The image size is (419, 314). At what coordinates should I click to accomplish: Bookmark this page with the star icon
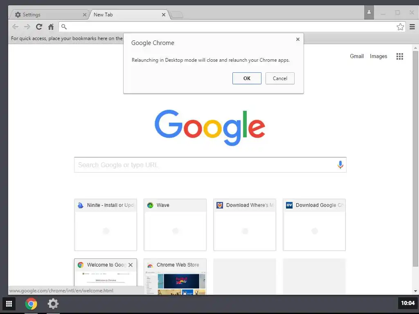tap(400, 27)
